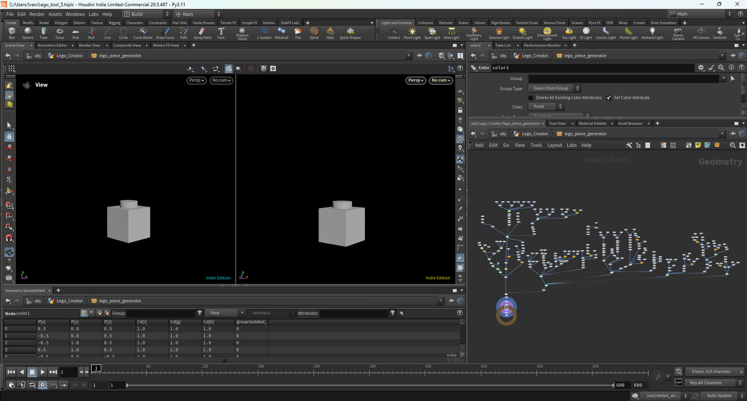Screen dimensions: 747x401
Task: Add a Camera from the shelf
Action: point(394,33)
